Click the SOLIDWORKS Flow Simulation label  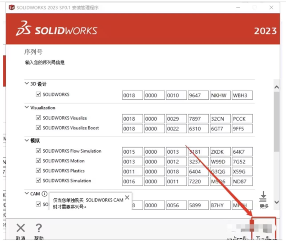click(x=72, y=151)
